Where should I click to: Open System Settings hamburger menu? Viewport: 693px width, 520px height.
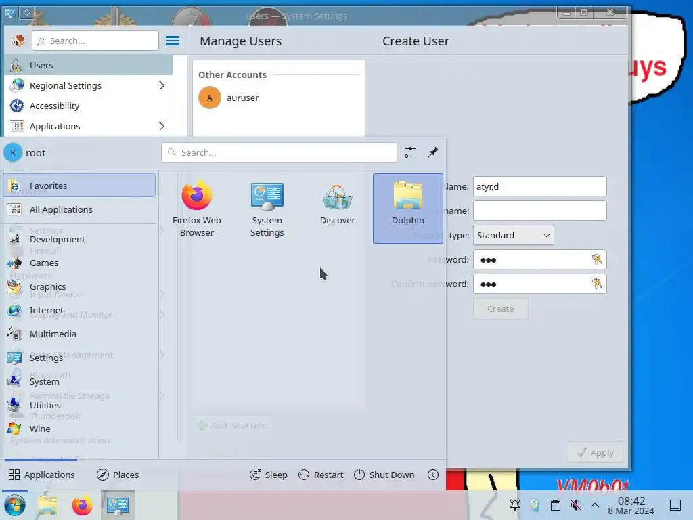(173, 41)
